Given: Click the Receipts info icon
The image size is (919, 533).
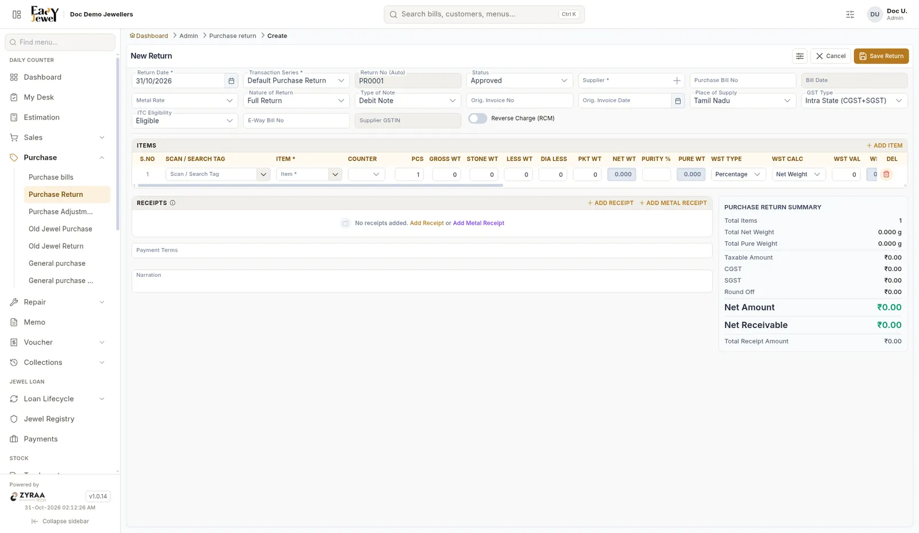Looking at the screenshot, I should click(172, 203).
